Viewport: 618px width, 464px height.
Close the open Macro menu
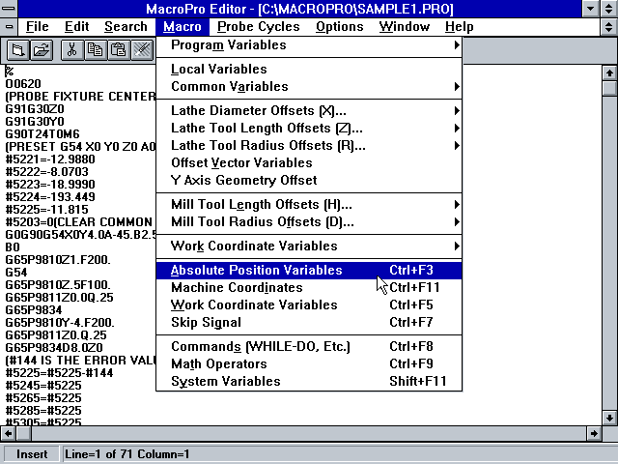[x=183, y=27]
